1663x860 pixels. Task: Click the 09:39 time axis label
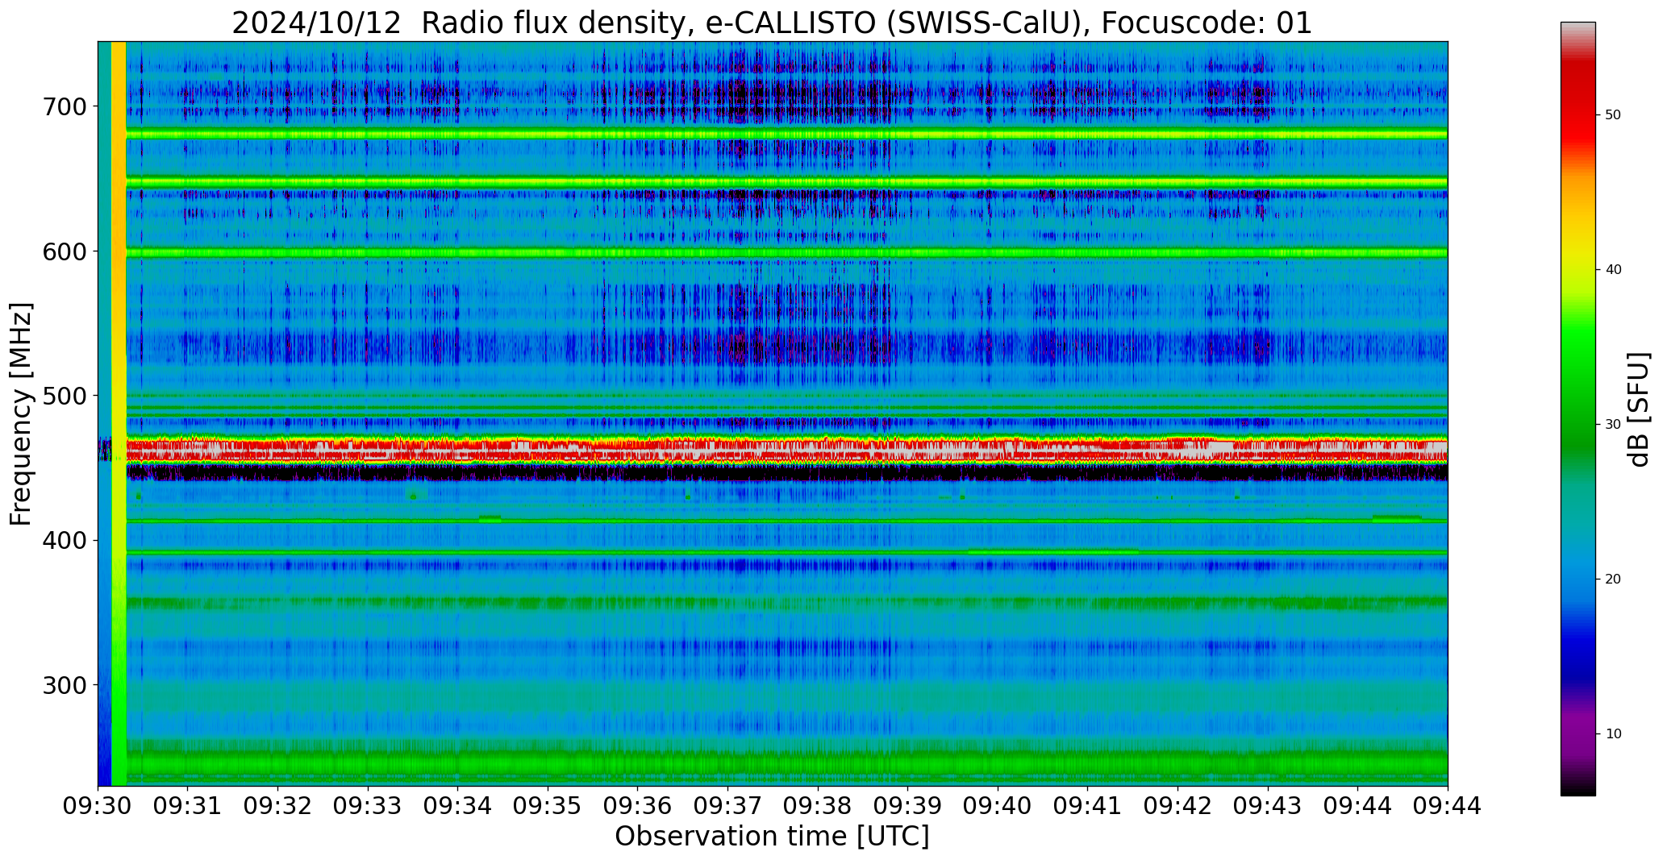pyautogui.click(x=908, y=806)
